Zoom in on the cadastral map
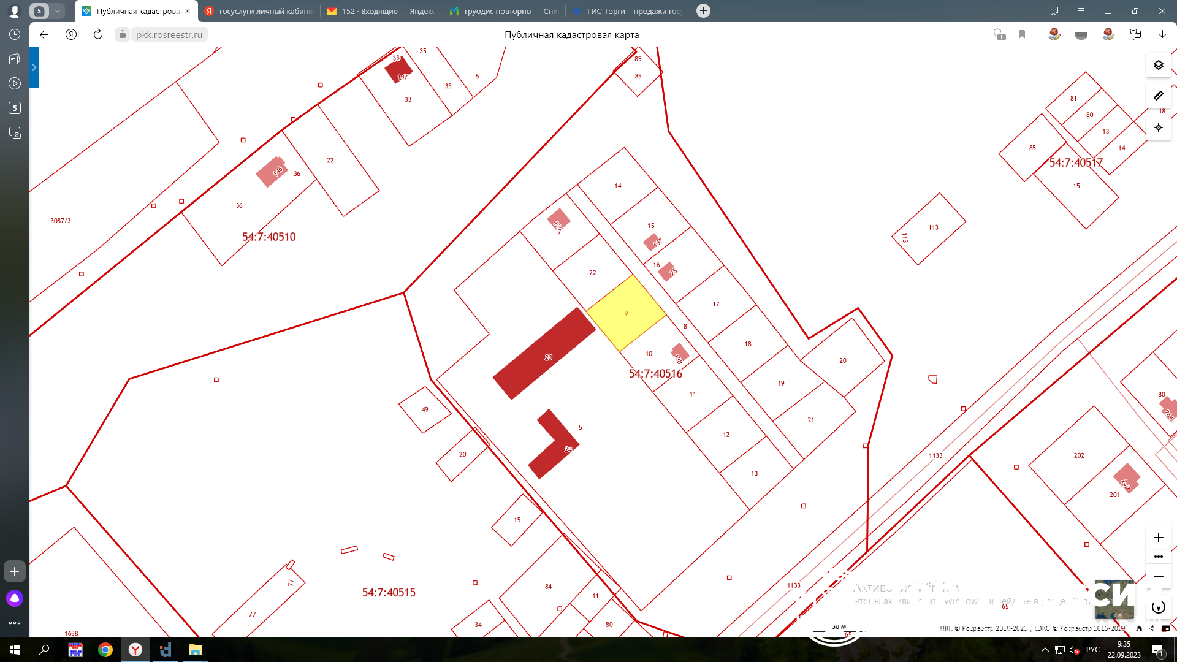This screenshot has width=1177, height=662. 1158,538
